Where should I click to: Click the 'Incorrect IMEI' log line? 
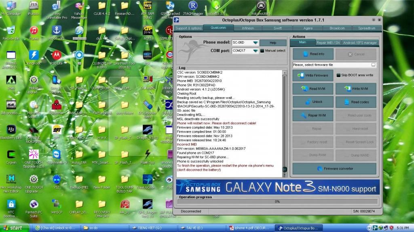pyautogui.click(x=187, y=144)
